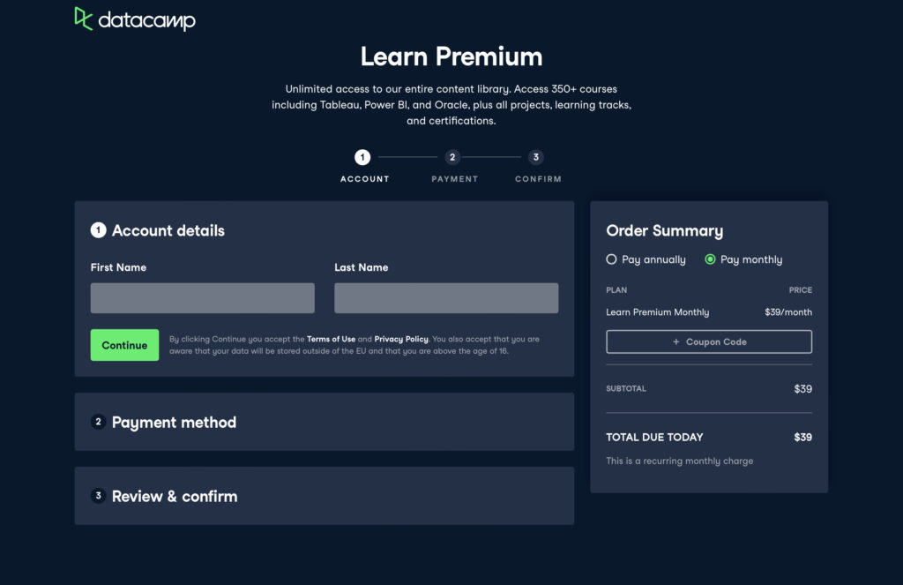Expand the Payment method section

click(x=174, y=423)
